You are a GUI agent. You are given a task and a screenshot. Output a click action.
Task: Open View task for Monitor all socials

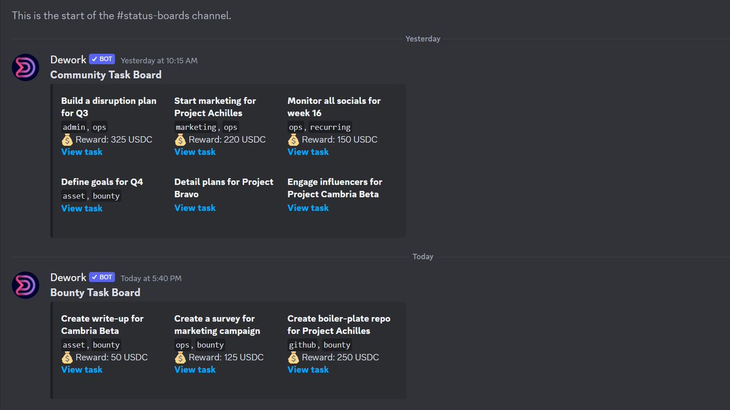coord(308,152)
